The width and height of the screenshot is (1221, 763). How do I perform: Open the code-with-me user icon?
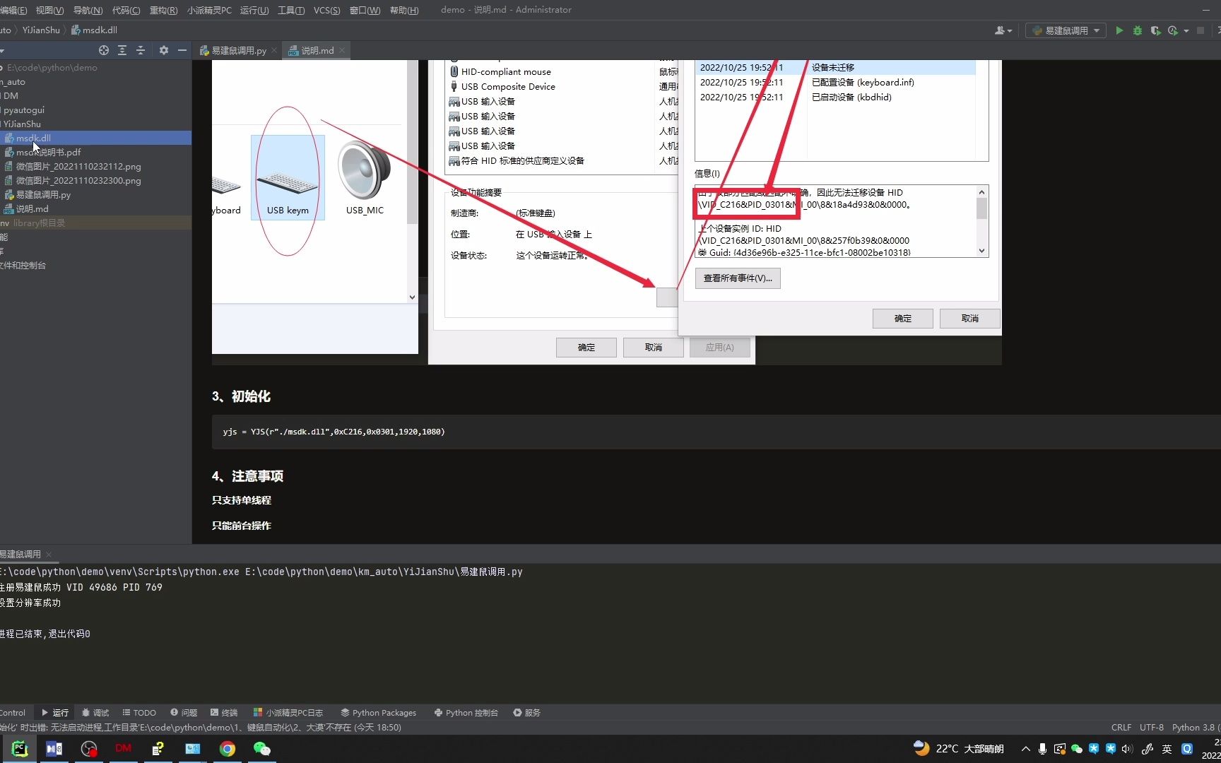coord(1001,30)
